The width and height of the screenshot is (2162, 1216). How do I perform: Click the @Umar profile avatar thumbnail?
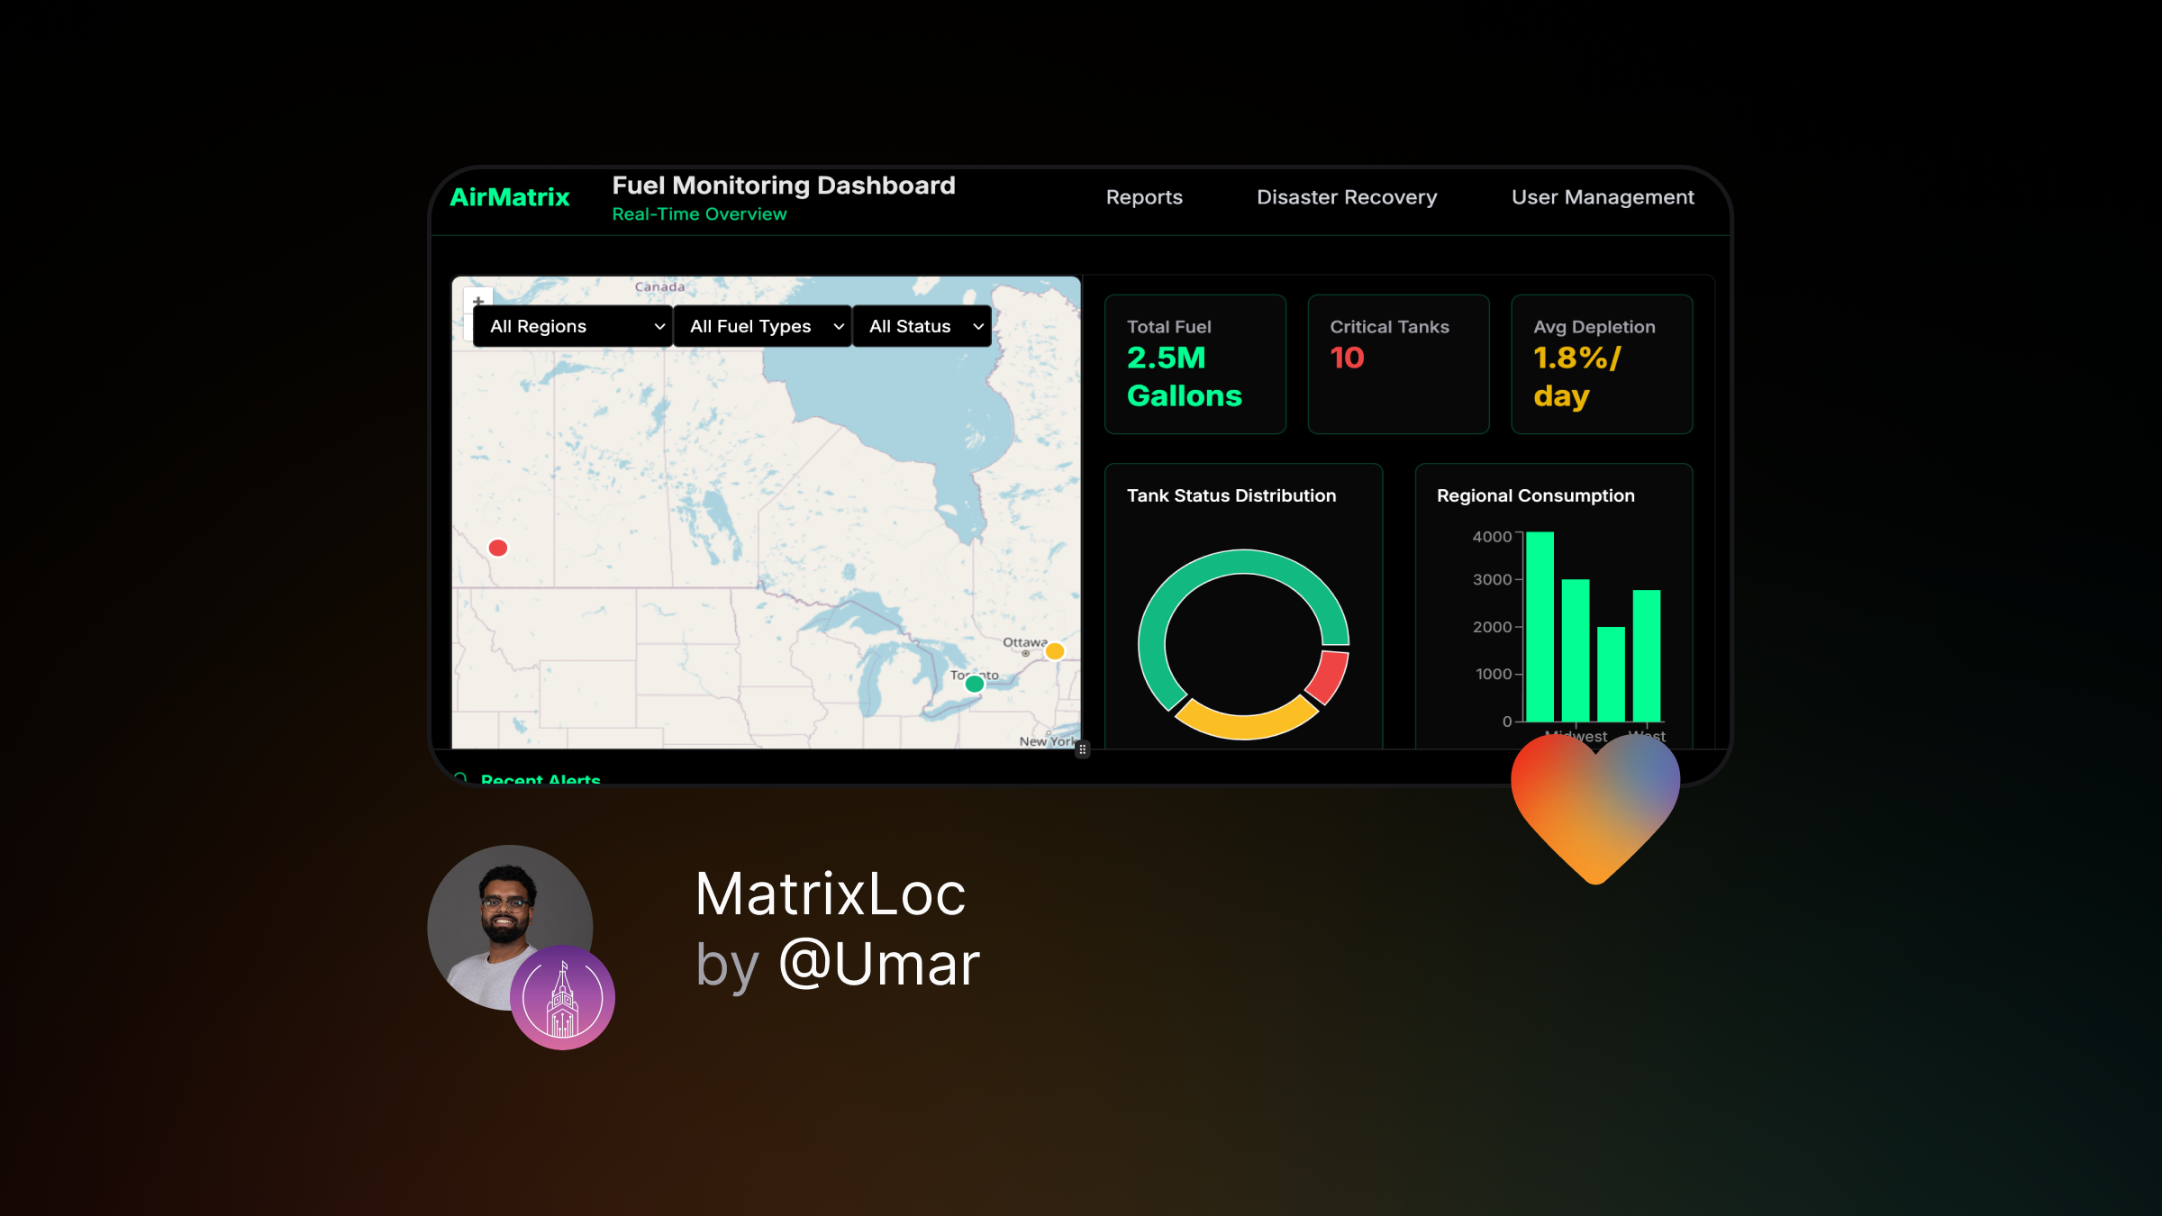tap(509, 927)
